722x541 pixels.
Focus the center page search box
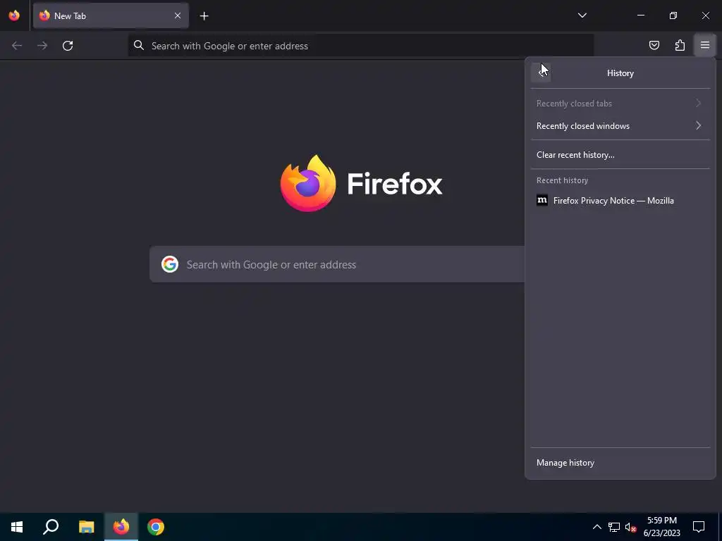(x=337, y=265)
